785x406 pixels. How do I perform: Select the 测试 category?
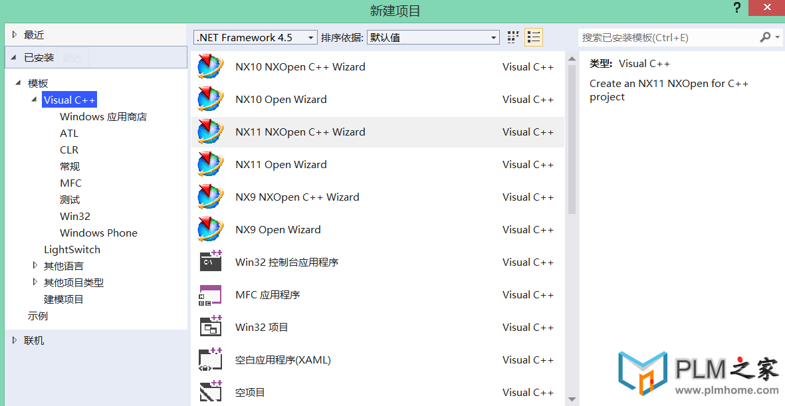(x=70, y=199)
